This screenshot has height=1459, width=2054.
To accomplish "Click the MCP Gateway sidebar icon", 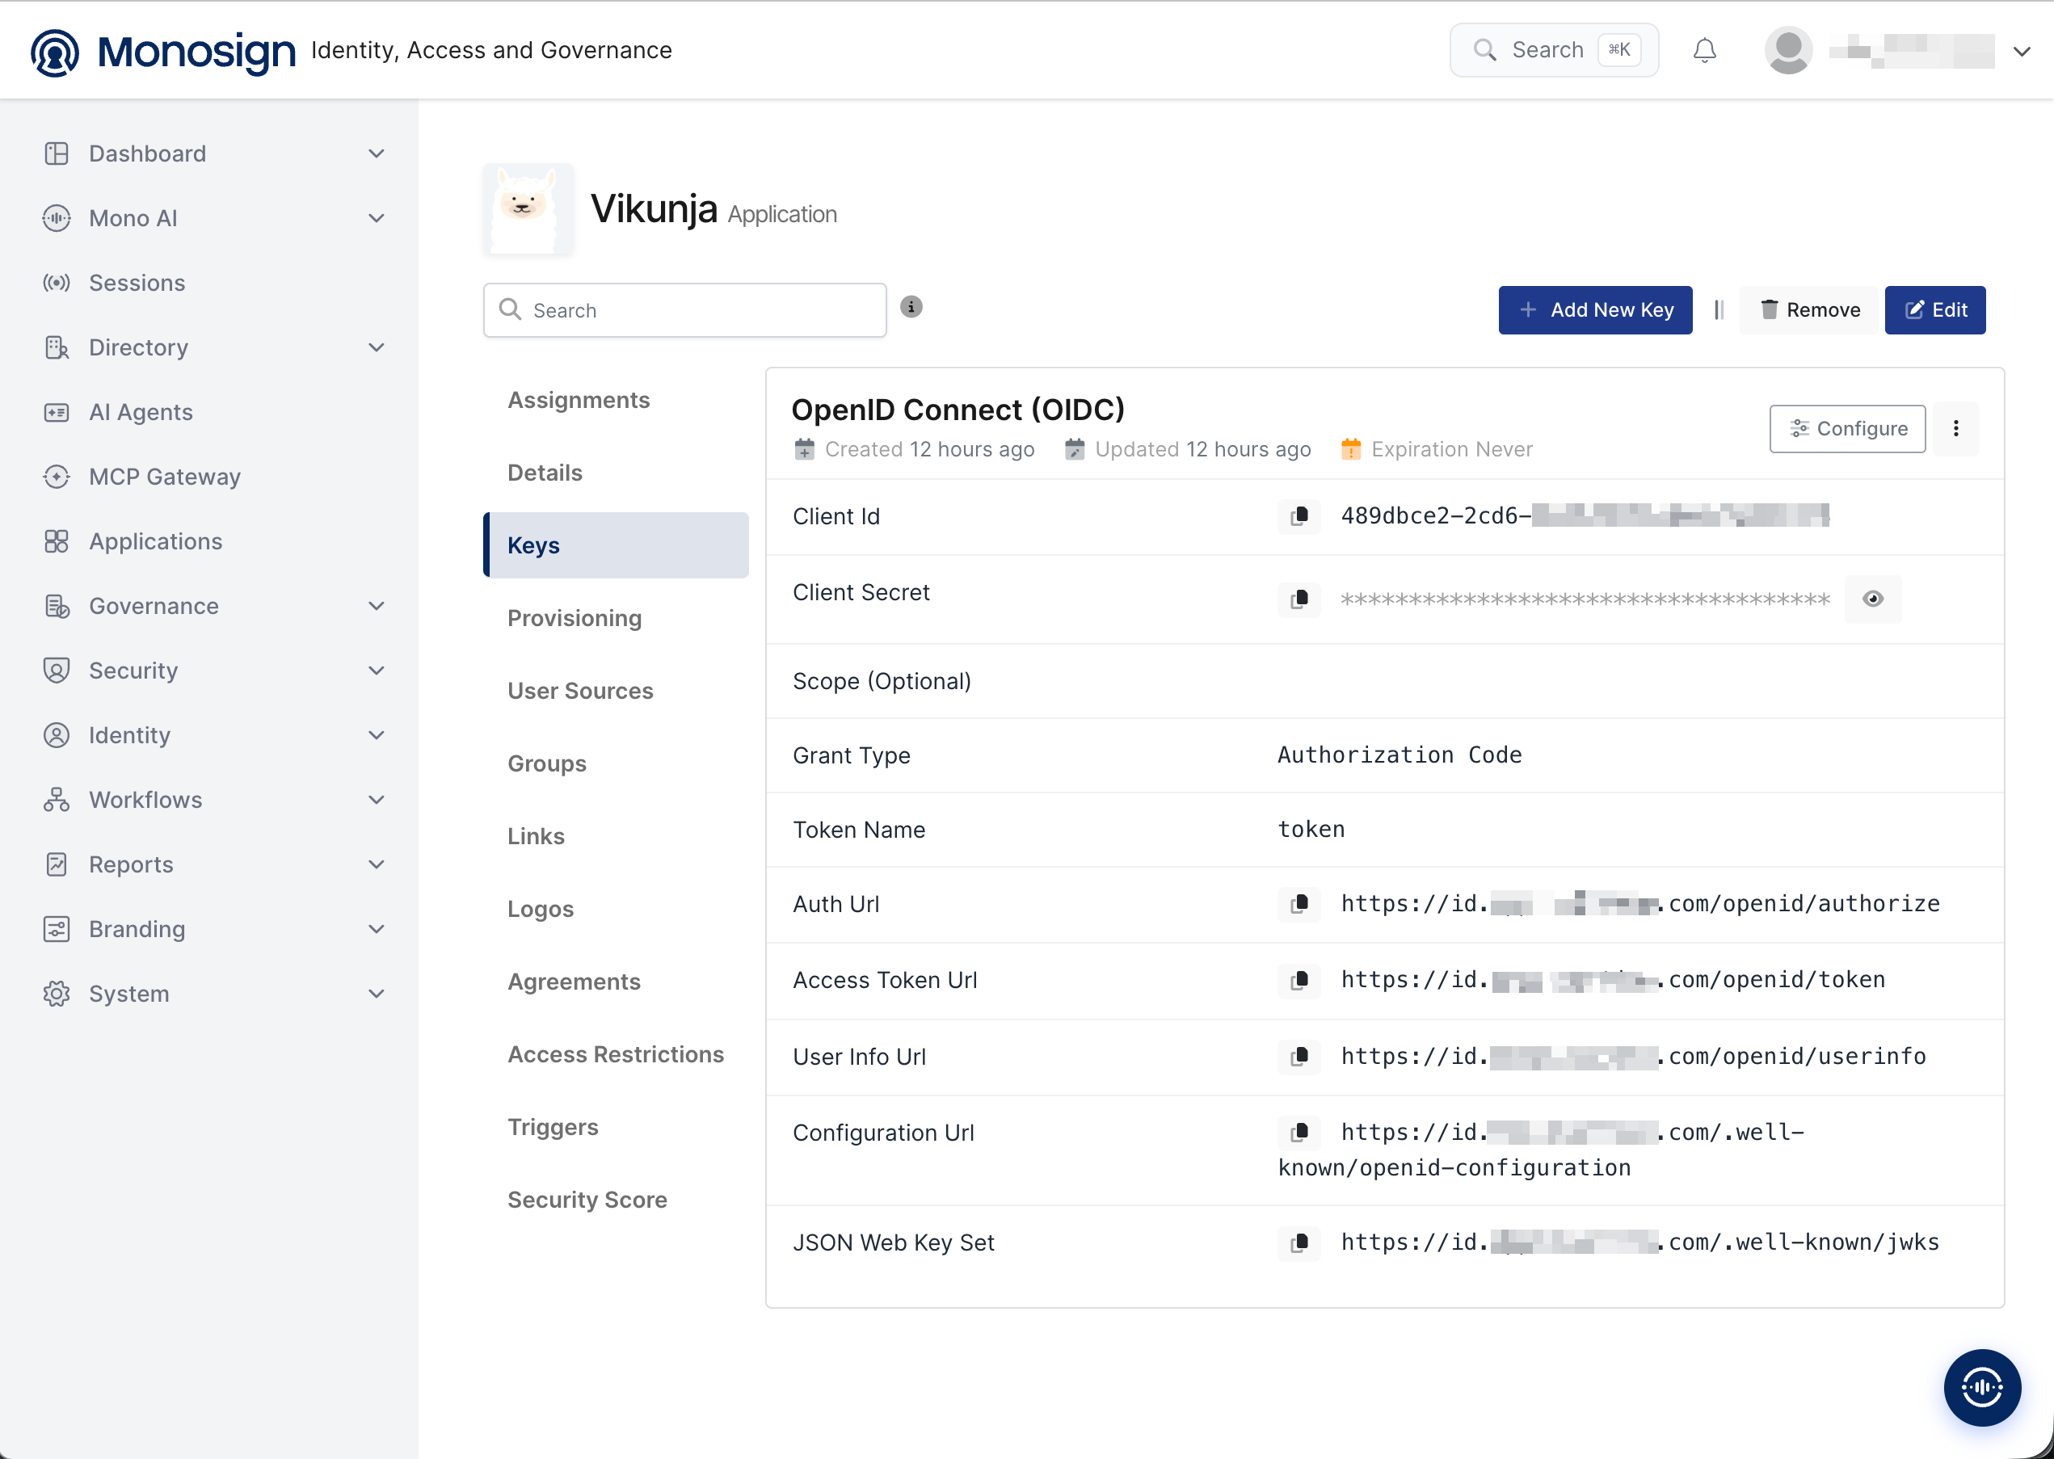I will point(57,477).
